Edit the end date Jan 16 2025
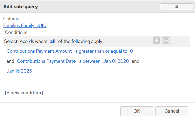Image resolution: width=195 pixels, height=121 pixels. tap(19, 71)
